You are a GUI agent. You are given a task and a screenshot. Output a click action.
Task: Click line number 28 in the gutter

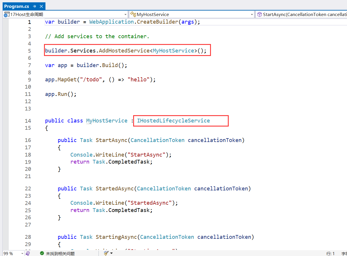click(28, 237)
